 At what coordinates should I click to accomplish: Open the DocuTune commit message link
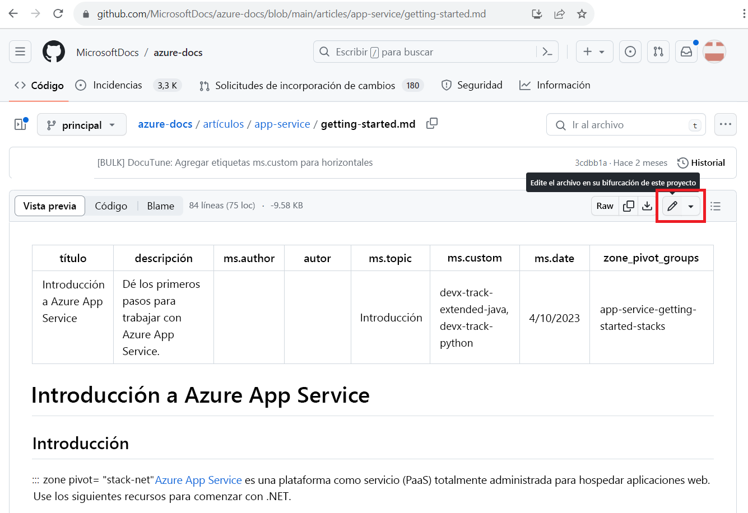[x=235, y=163]
